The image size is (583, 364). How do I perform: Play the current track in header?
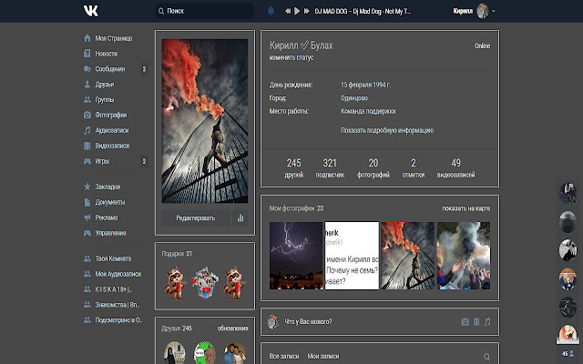click(297, 11)
